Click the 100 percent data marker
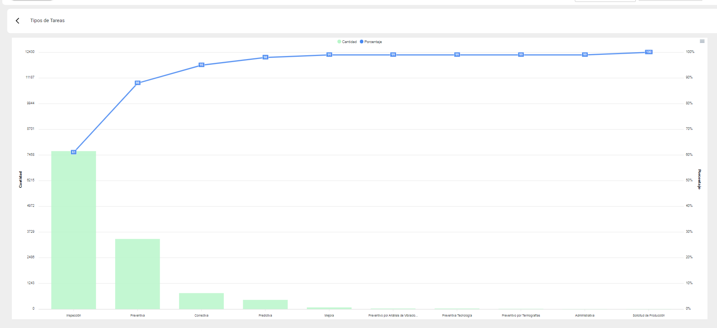This screenshot has width=717, height=328. pos(648,52)
